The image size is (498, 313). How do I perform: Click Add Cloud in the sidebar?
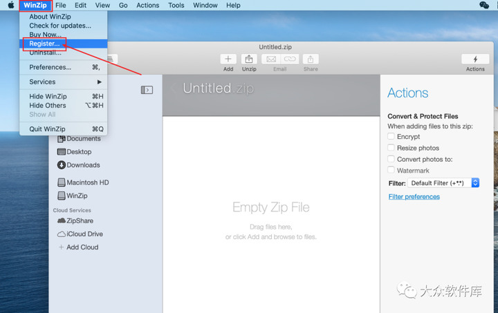click(x=78, y=247)
